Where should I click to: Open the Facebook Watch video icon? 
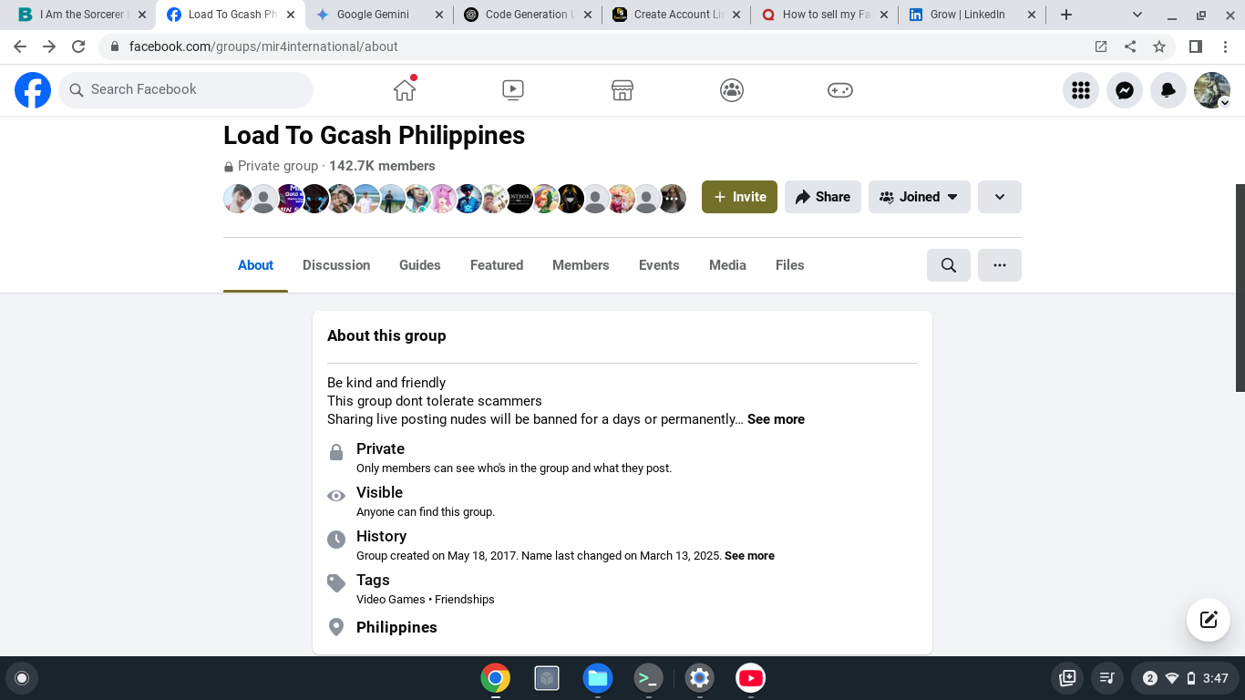pyautogui.click(x=513, y=89)
